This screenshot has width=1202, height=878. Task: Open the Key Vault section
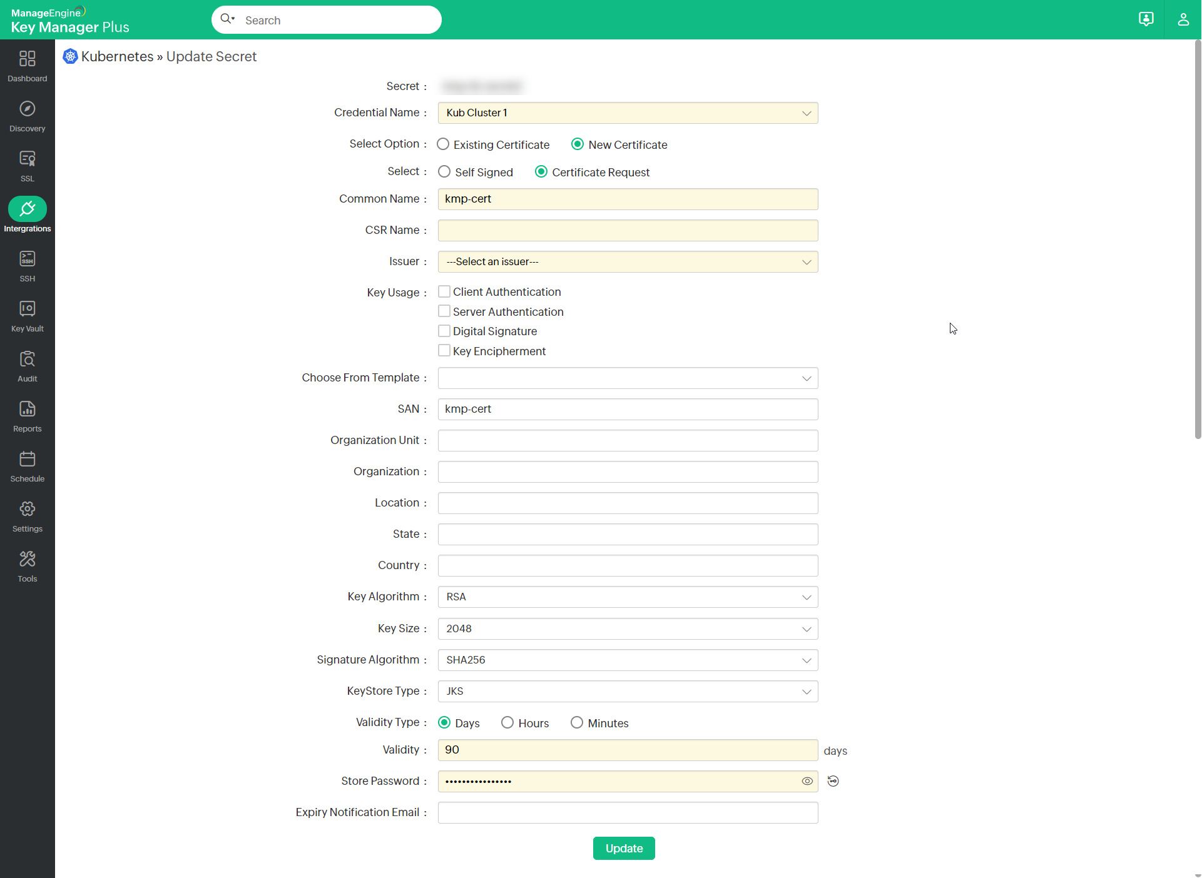(27, 316)
